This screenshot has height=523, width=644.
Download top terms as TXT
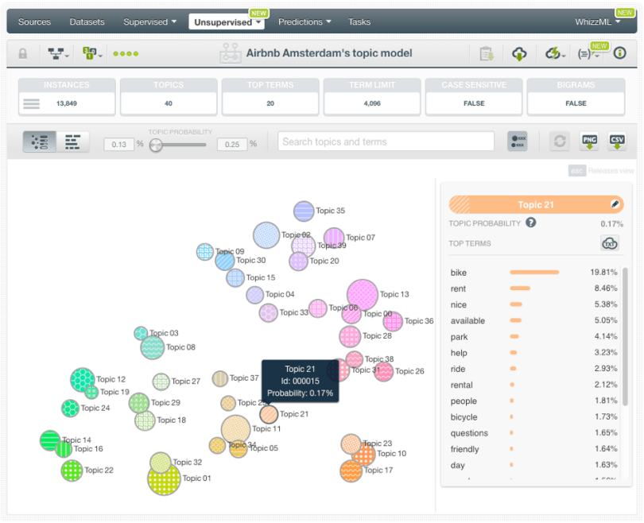coord(610,244)
